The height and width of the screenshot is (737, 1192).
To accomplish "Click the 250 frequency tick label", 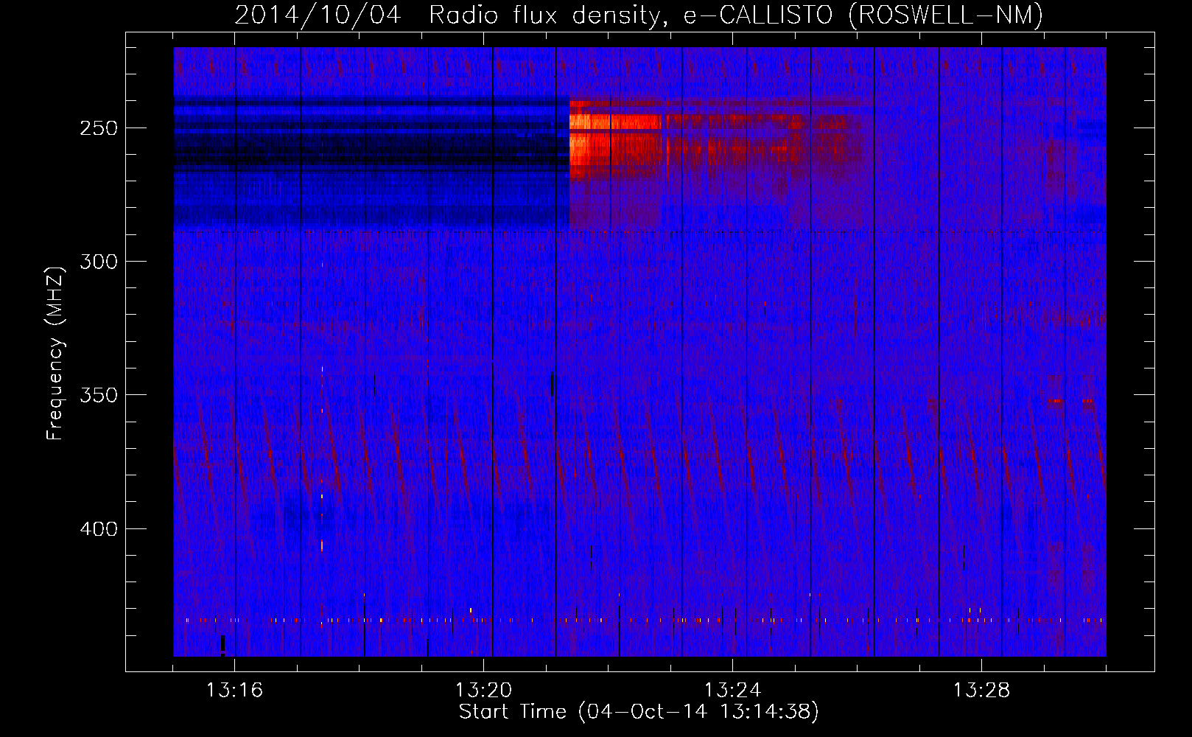I will (x=99, y=128).
